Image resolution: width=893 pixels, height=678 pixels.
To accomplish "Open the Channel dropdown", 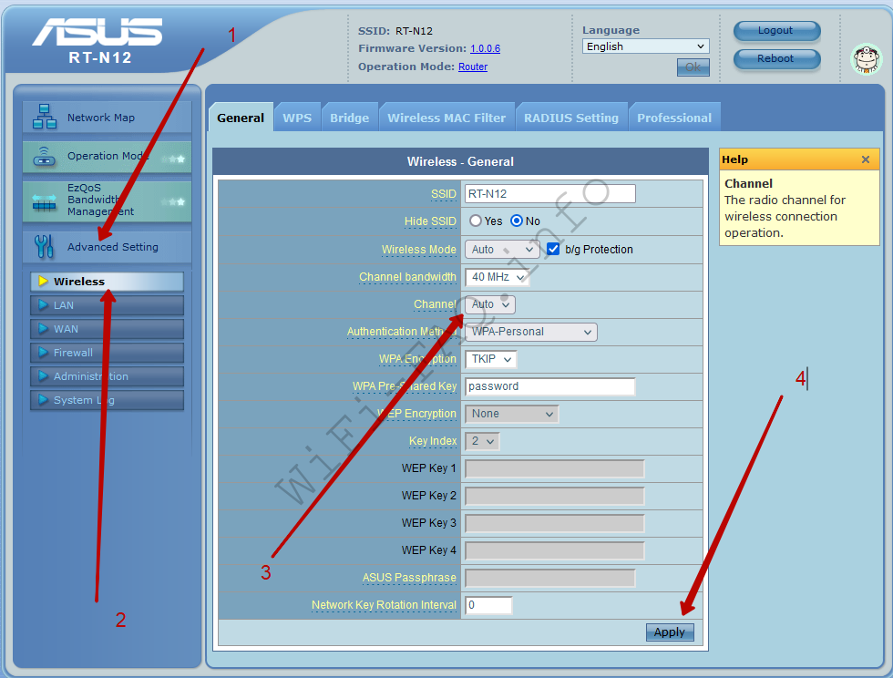I will [489, 304].
